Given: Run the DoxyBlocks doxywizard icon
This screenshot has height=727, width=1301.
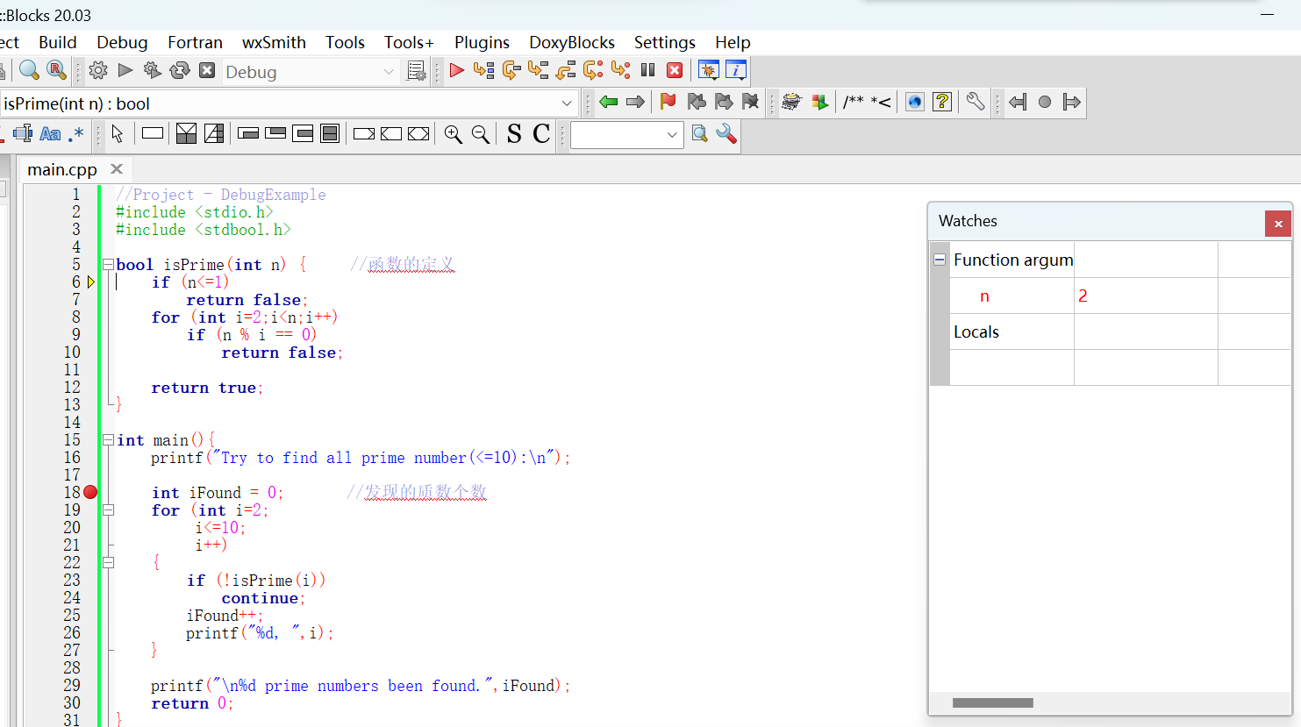Looking at the screenshot, I should pos(791,102).
